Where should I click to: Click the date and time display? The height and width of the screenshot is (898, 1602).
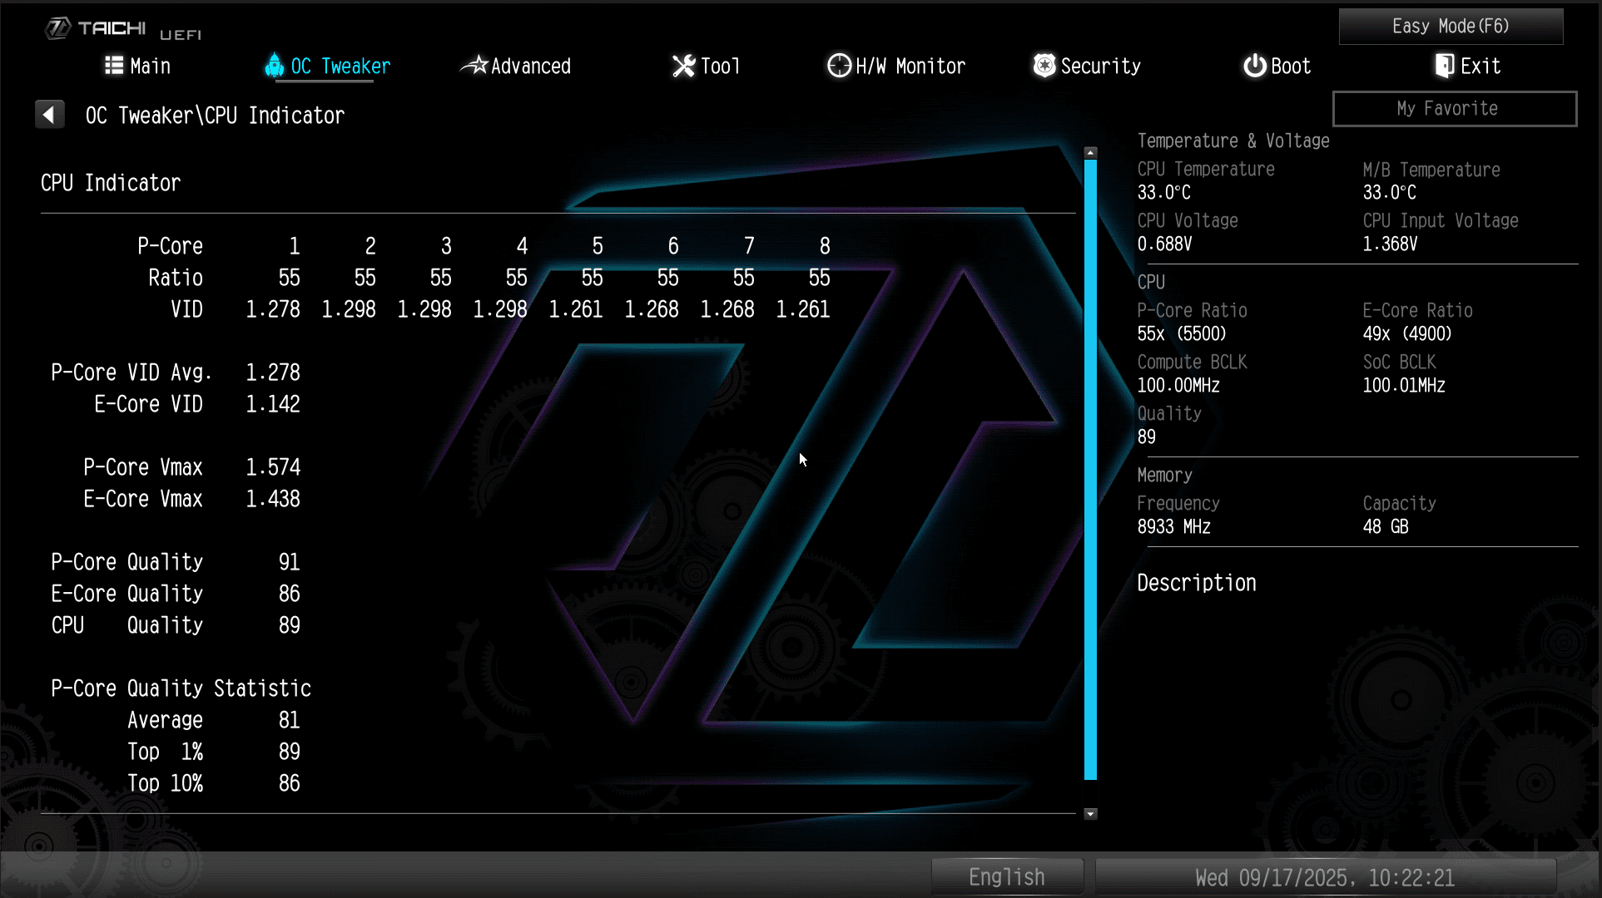coord(1325,877)
